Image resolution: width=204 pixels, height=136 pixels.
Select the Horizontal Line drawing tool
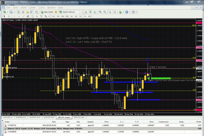point(19,16)
